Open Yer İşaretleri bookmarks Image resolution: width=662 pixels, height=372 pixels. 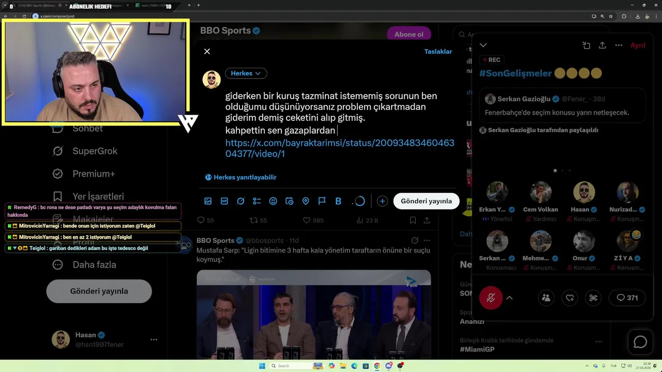88,196
